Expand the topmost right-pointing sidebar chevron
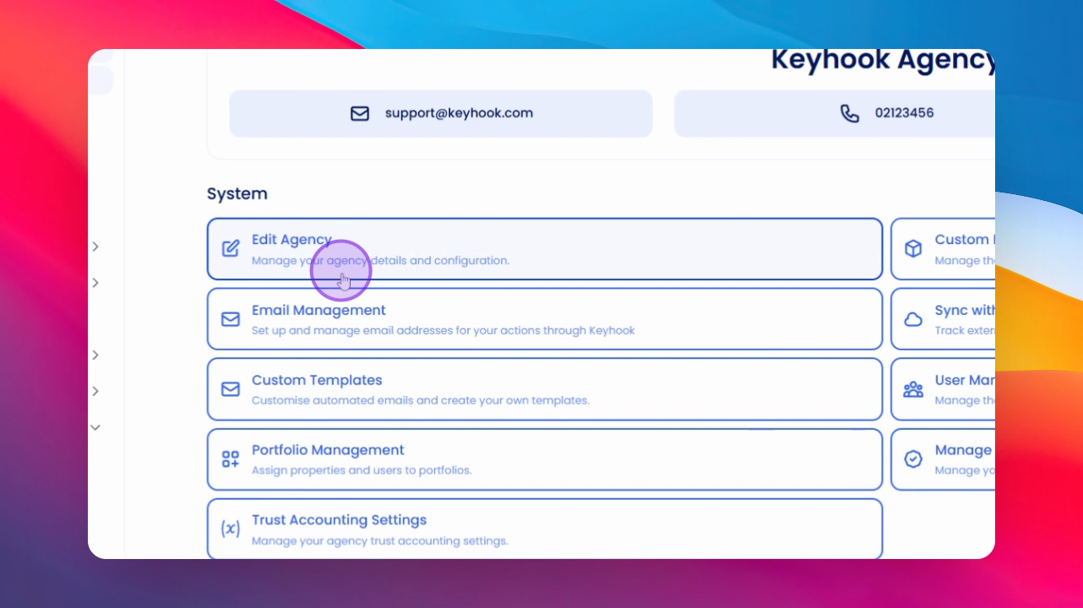 95,247
